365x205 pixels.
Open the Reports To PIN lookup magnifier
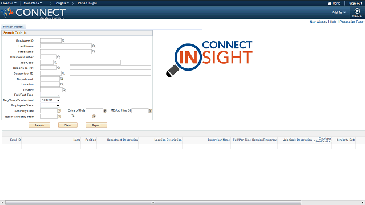coord(59,68)
